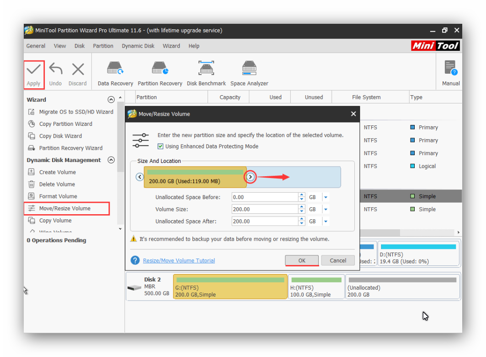This screenshot has height=357, width=486.
Task: Close the Move/Resize Volume dialog
Action: tap(353, 114)
